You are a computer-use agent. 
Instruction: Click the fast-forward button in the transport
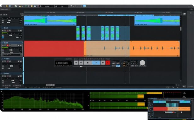click(x=103, y=63)
